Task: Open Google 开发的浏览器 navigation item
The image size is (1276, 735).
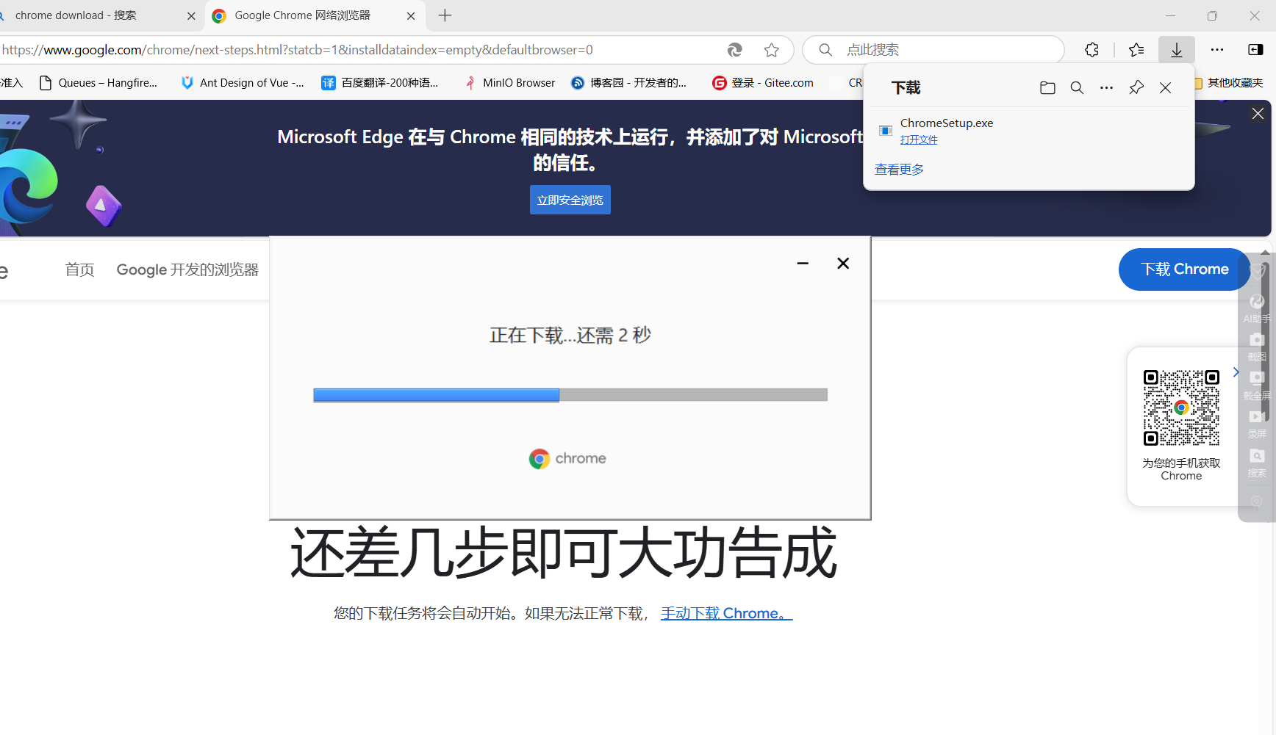Action: [187, 269]
